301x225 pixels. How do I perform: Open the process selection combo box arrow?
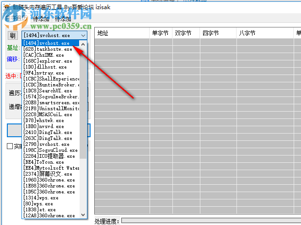point(83,36)
